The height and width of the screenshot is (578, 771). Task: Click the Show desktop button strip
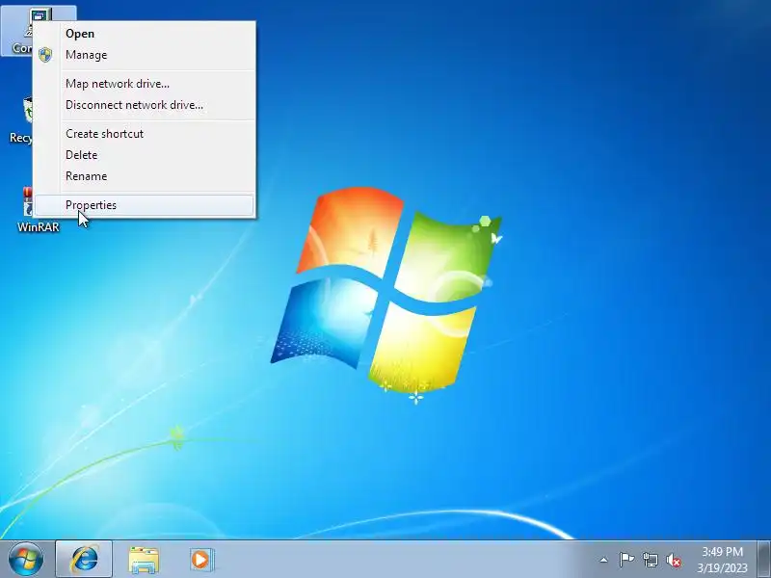tap(764, 560)
